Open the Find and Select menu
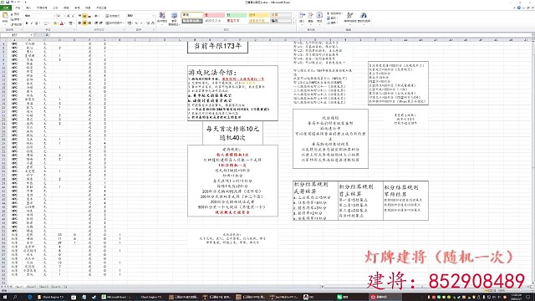 [364, 18]
